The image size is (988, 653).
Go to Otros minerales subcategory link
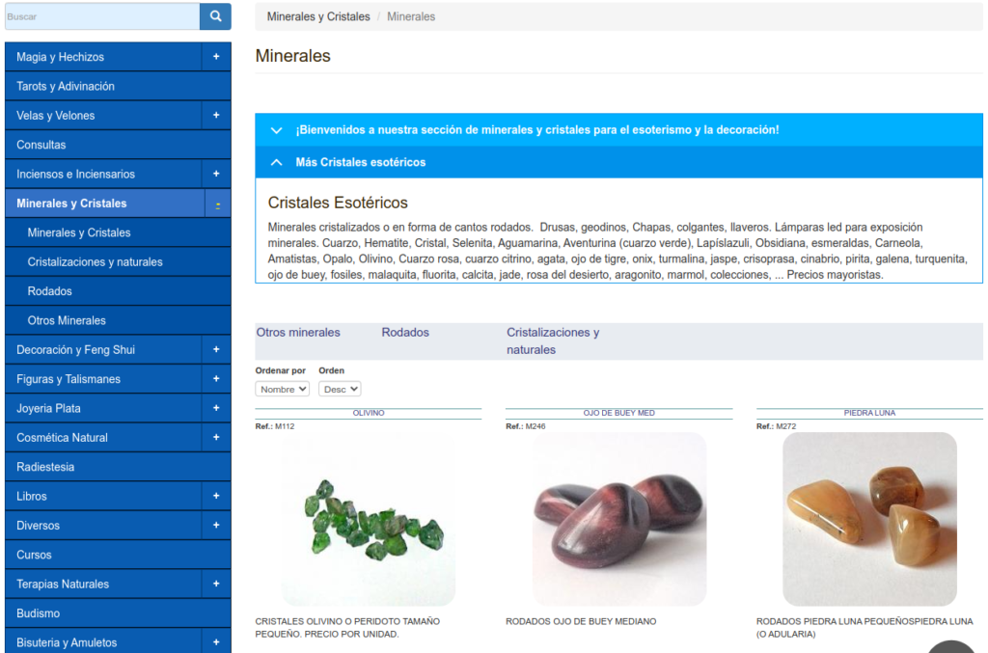click(298, 333)
